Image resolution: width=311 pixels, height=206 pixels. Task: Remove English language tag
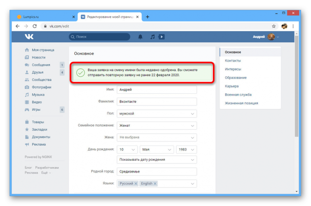pos(155,184)
